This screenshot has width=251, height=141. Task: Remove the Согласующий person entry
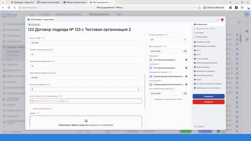point(186,85)
